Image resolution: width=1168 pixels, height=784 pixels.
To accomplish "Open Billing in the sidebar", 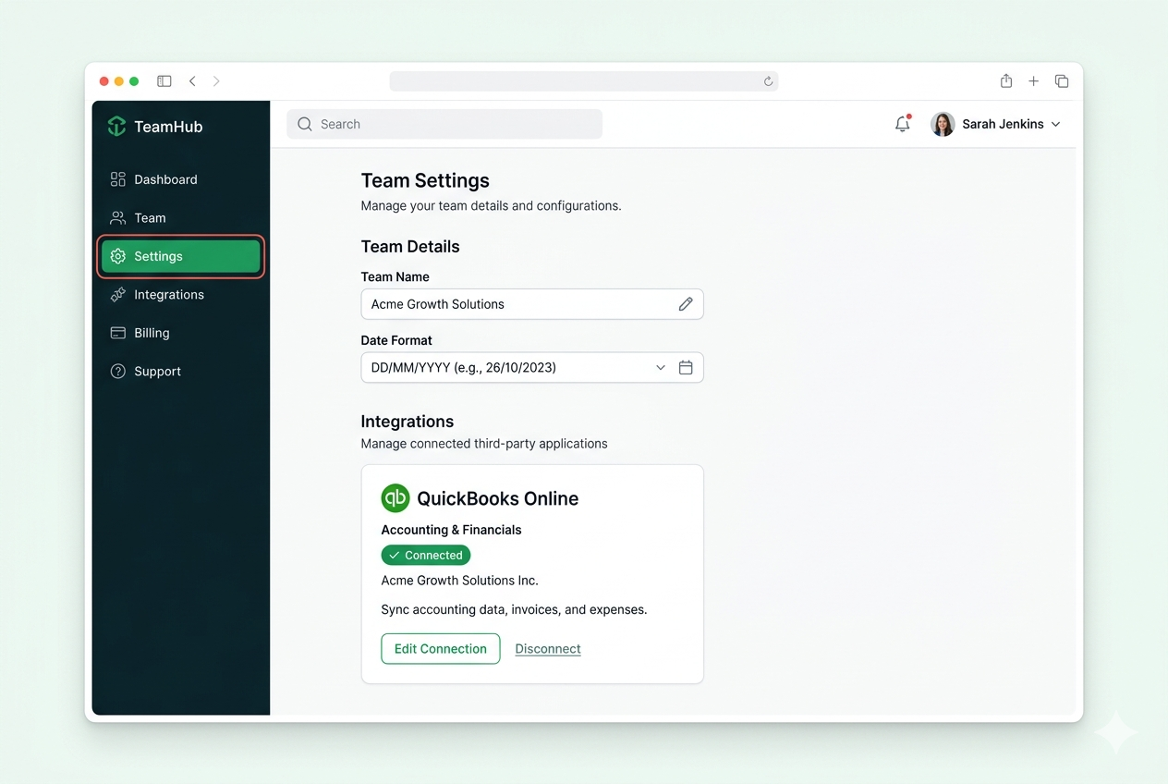I will [x=181, y=333].
